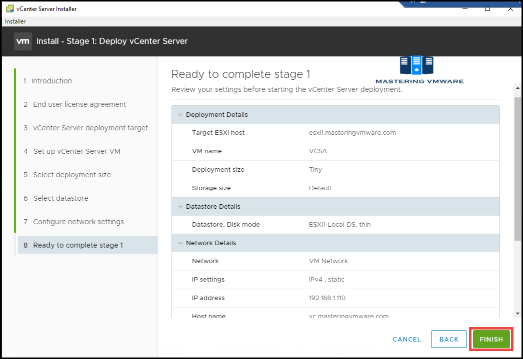Collapse the Network Details section
523x359 pixels.
tap(180, 243)
